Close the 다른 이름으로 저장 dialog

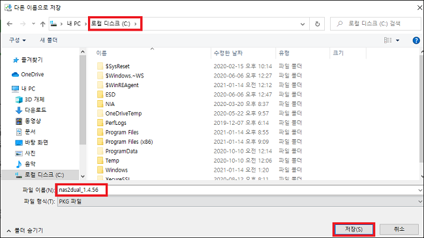[419, 8]
